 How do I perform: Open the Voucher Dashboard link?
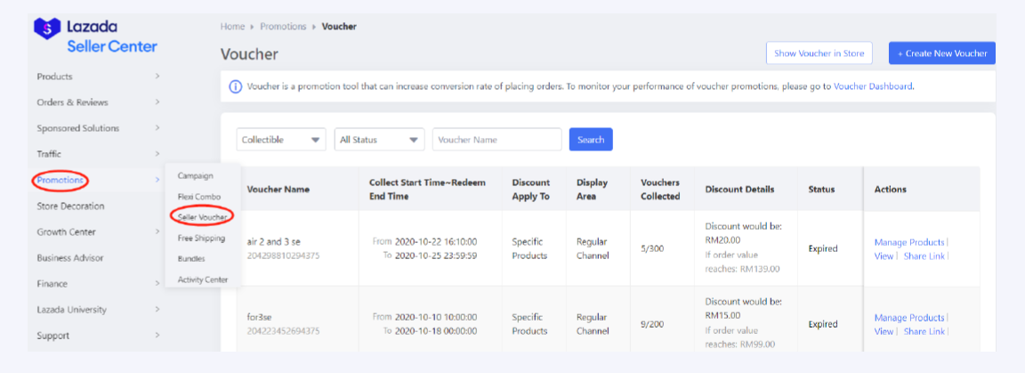tap(873, 86)
